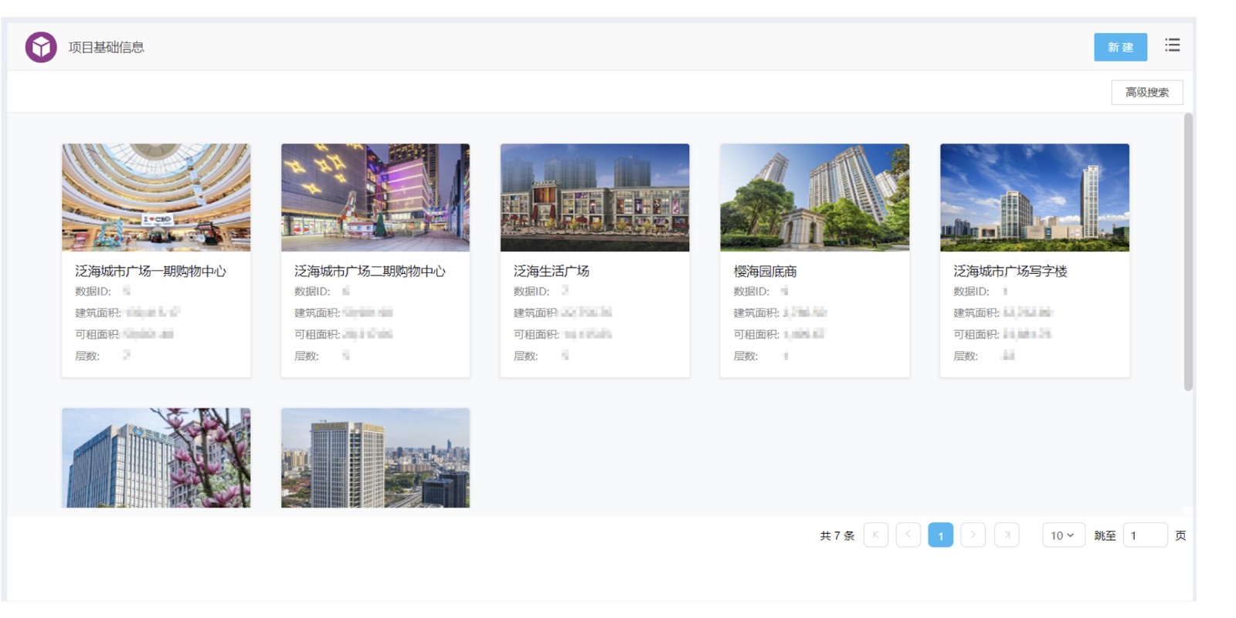
Task: Click the purple cube logo icon
Action: (x=41, y=47)
